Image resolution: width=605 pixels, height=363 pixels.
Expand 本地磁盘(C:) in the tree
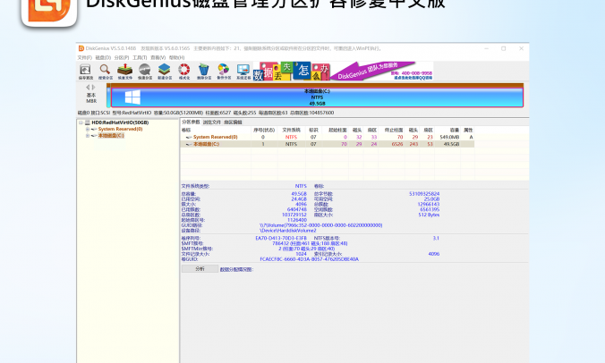point(88,136)
